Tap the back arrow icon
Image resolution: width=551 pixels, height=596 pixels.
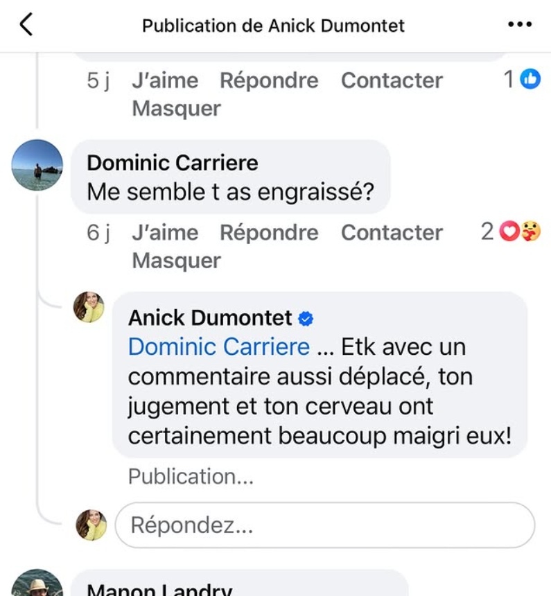pyautogui.click(x=26, y=26)
